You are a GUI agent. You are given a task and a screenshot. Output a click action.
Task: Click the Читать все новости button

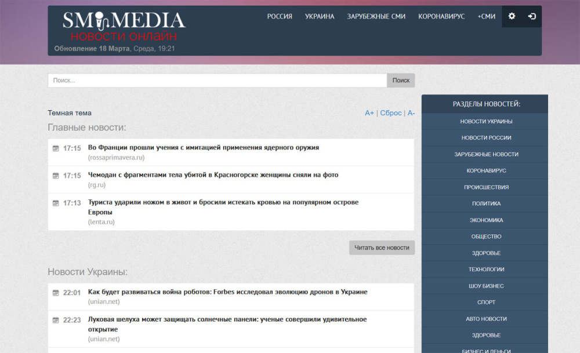(x=382, y=247)
